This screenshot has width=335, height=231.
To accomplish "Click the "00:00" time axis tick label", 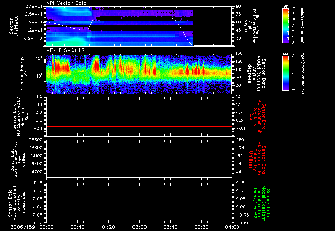I will (46, 227).
